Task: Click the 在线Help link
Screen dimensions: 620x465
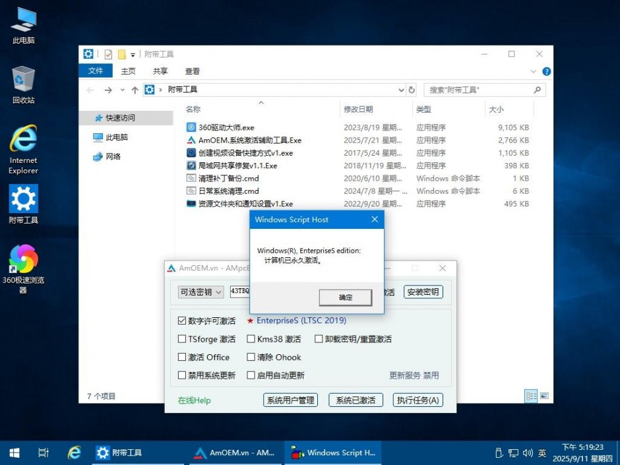Action: coord(194,400)
